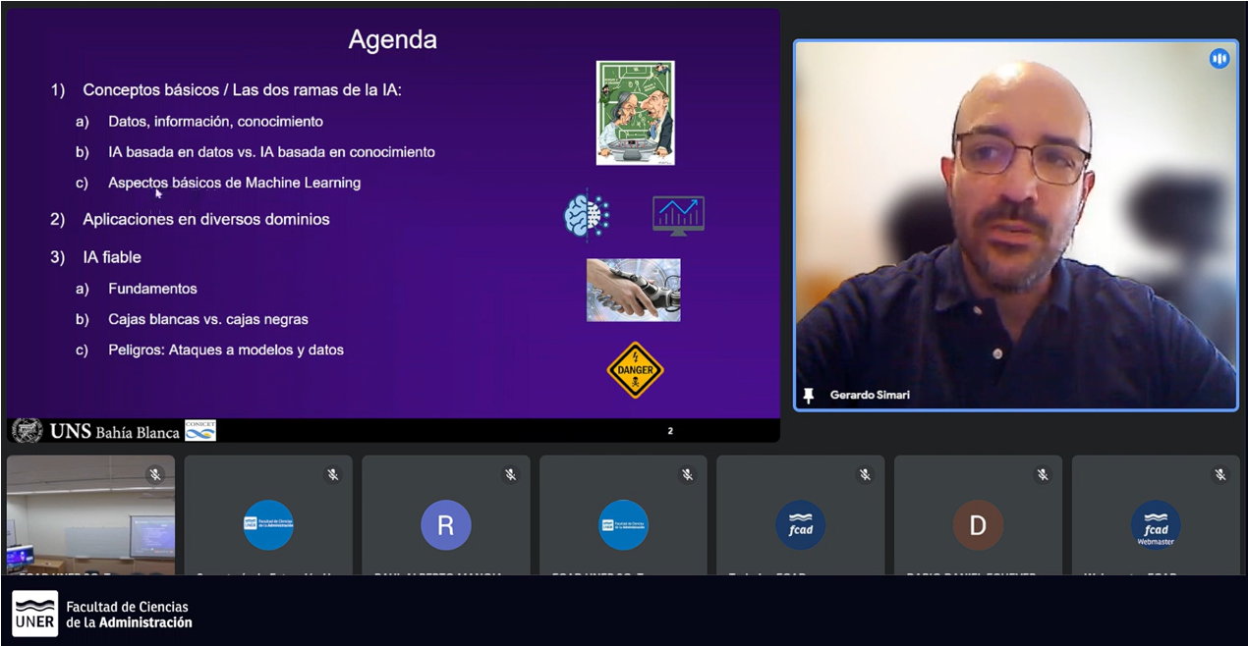The height and width of the screenshot is (646, 1248).
Task: Click 'Peligros: Ataques a modelos y datos'
Action: pos(226,350)
